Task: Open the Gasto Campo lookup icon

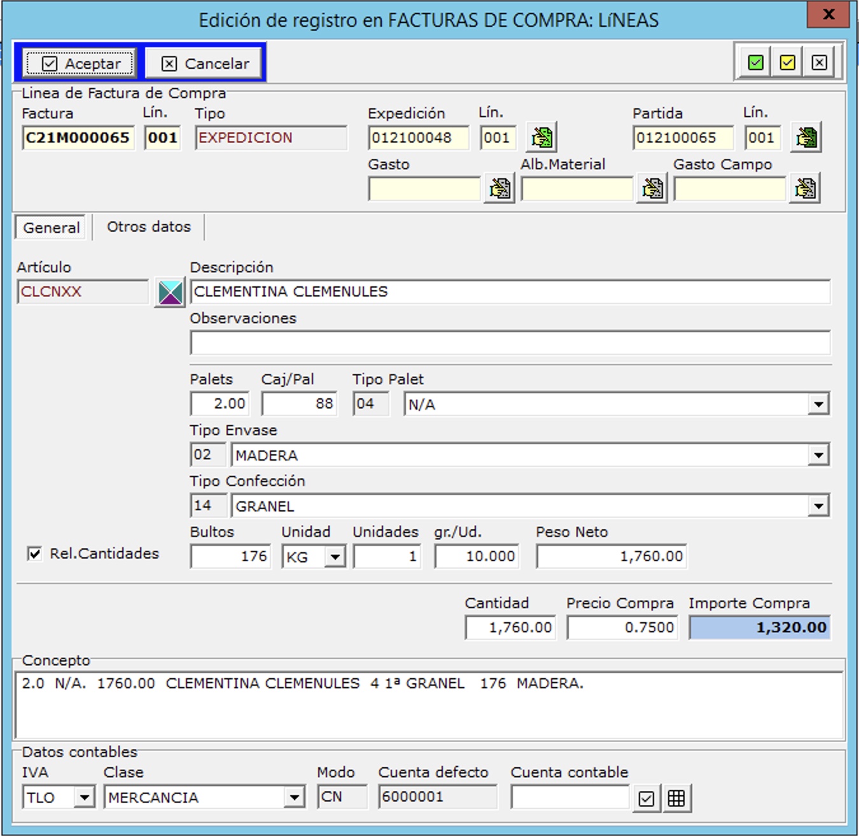Action: point(805,188)
